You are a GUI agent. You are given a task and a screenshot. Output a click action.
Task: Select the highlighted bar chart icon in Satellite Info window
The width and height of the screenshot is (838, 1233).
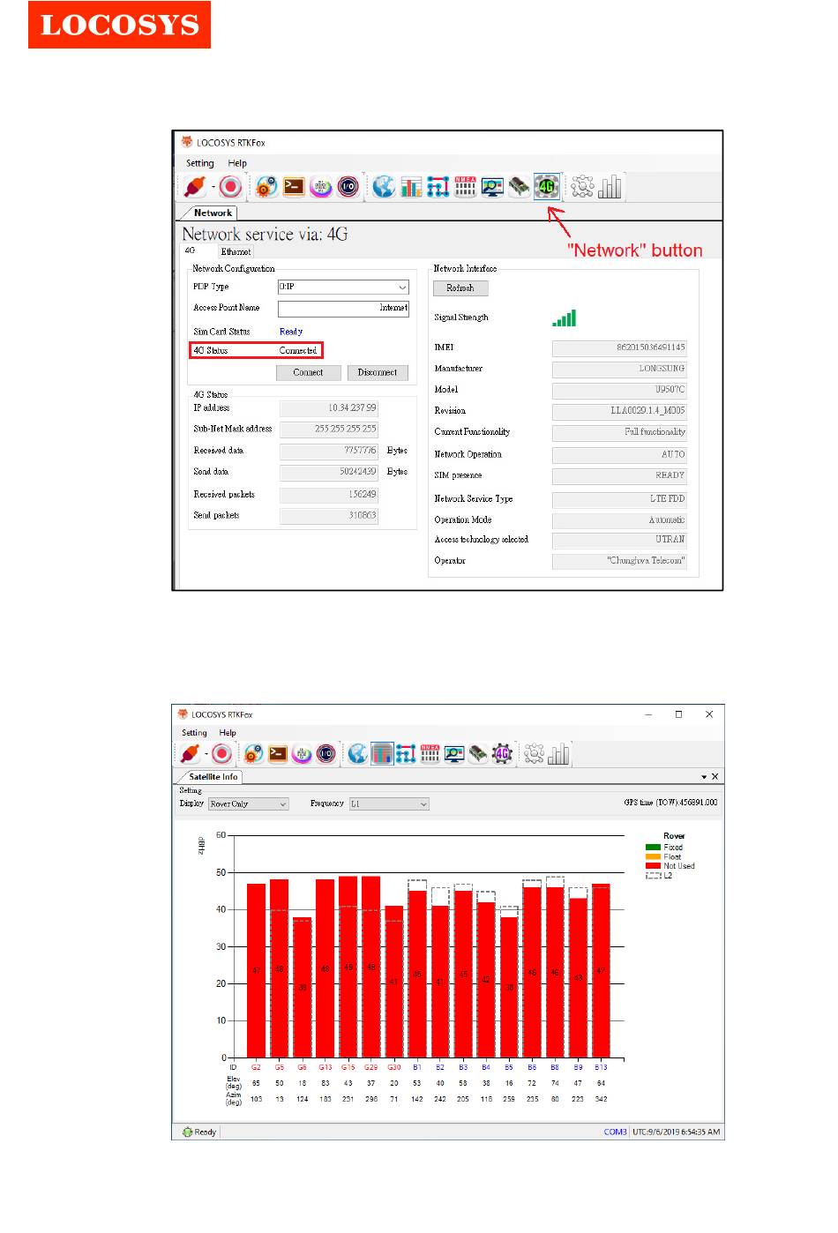pos(382,753)
